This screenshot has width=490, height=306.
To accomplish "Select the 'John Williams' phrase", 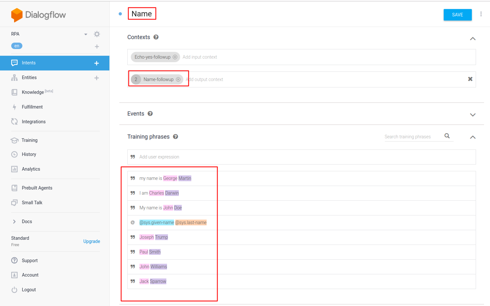I will pyautogui.click(x=153, y=267).
